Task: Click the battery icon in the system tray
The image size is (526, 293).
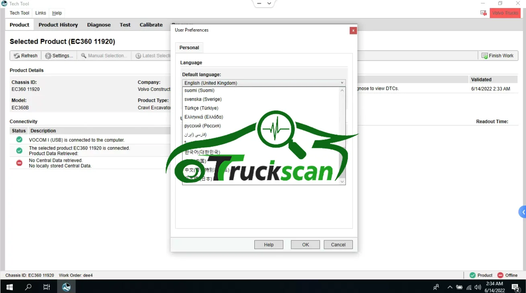Action: pos(459,287)
